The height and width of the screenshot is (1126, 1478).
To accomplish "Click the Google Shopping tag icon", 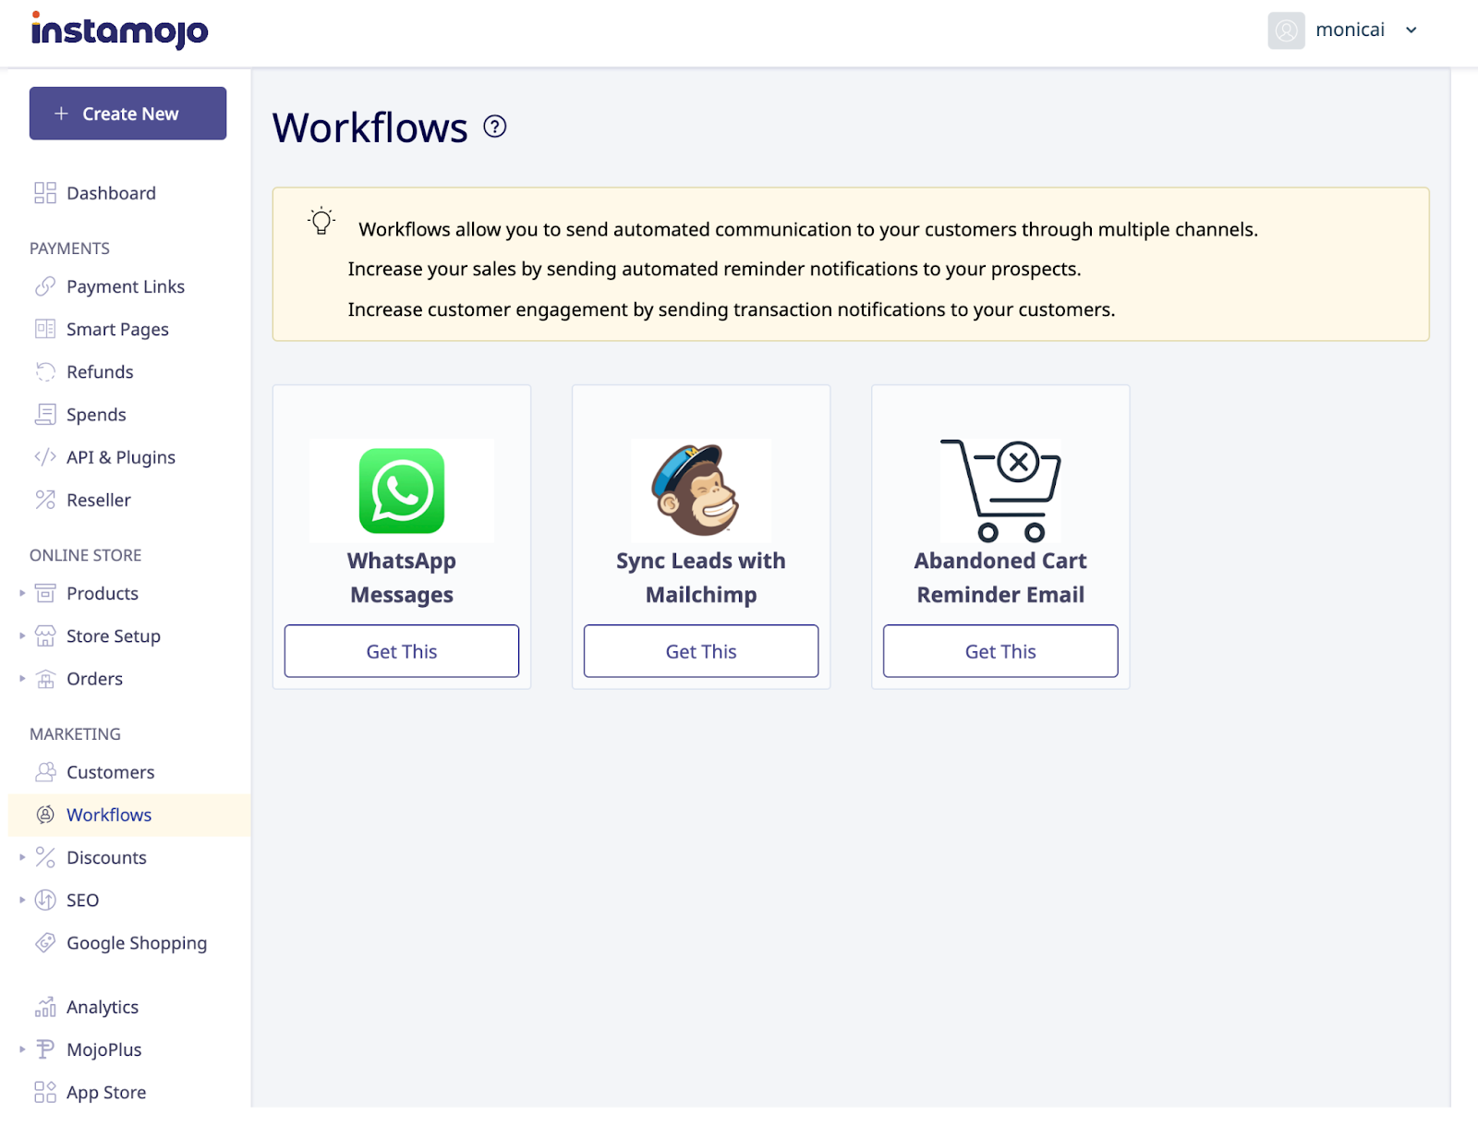I will (45, 942).
